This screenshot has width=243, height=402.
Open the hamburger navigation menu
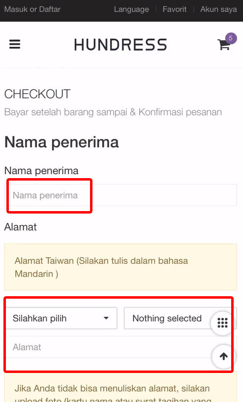point(15,44)
